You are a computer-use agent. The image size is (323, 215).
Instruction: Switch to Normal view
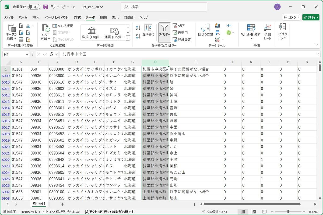coord(243,212)
